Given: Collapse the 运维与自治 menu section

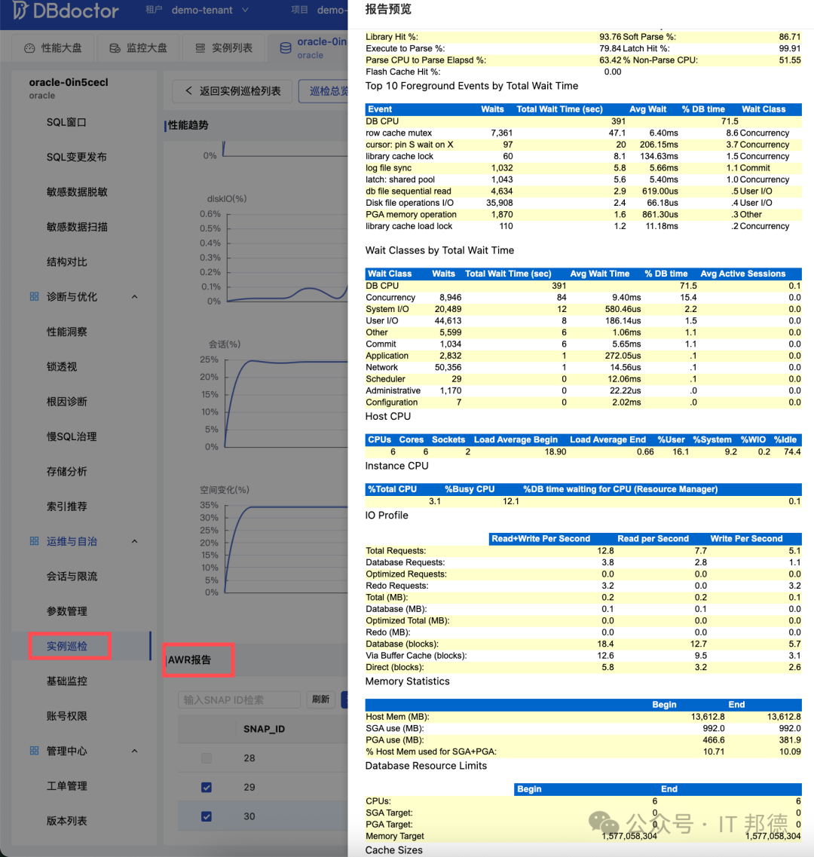Looking at the screenshot, I should 134,541.
